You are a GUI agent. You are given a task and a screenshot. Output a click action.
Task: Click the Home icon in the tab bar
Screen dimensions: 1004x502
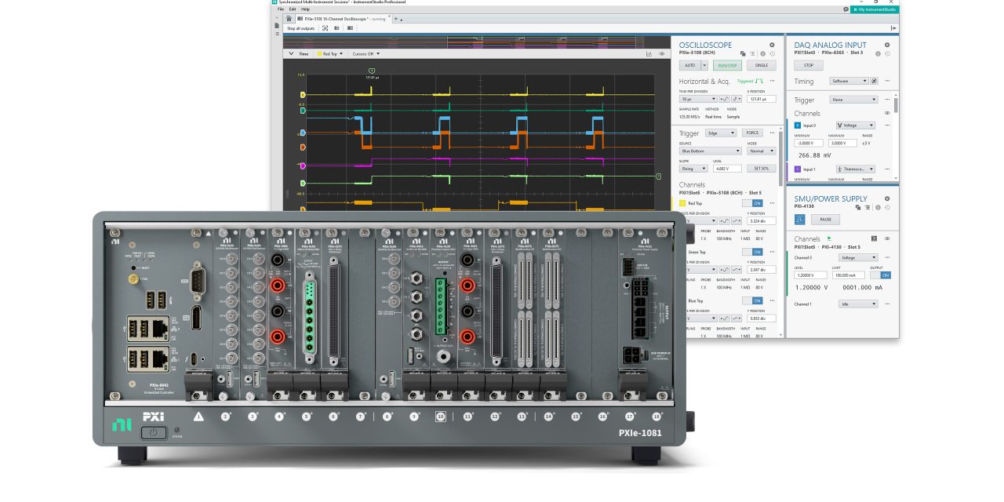point(289,18)
